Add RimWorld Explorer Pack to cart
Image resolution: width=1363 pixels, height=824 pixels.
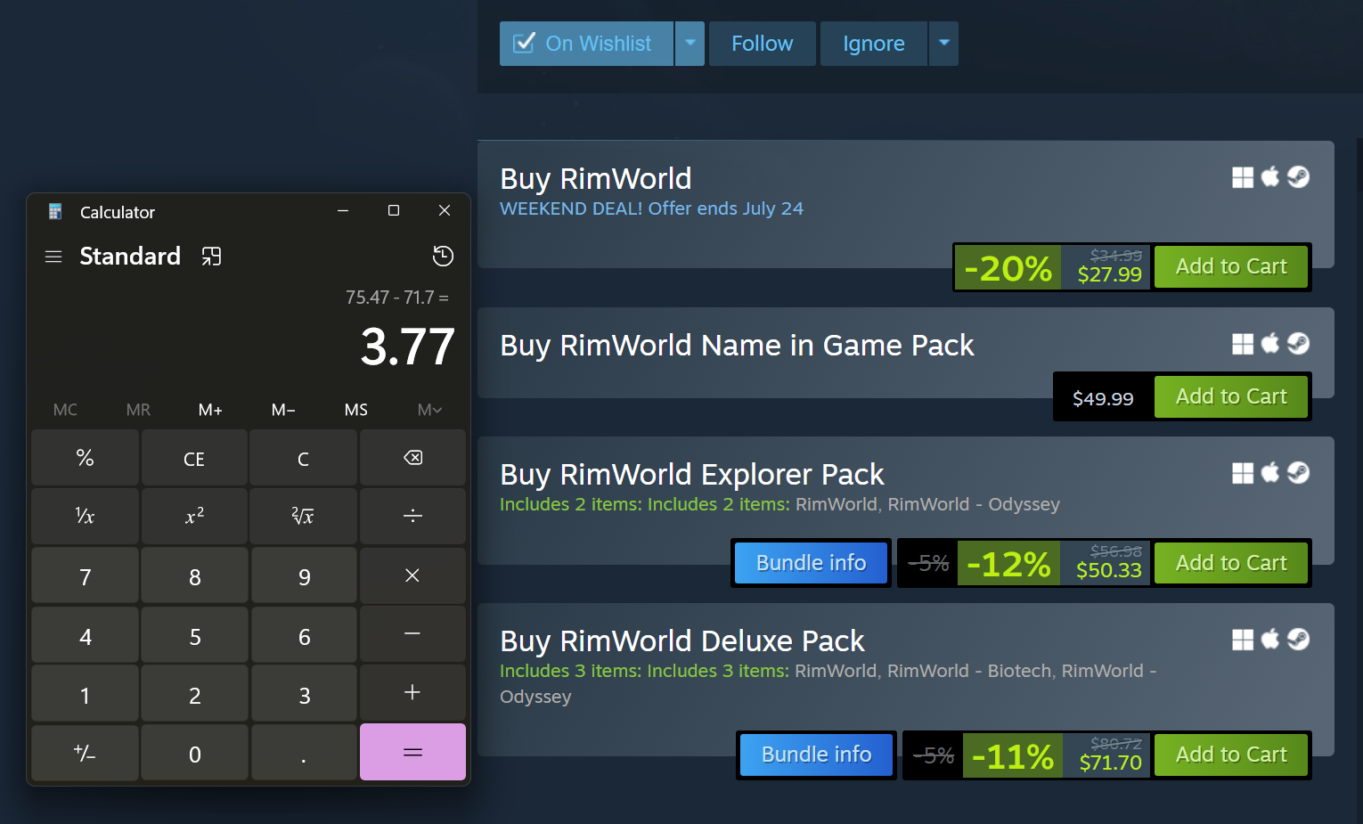(x=1231, y=563)
